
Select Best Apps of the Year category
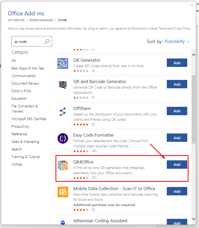coord(28,68)
